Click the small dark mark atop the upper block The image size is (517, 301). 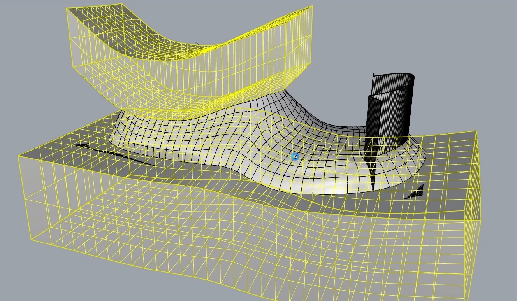pyautogui.click(x=197, y=44)
